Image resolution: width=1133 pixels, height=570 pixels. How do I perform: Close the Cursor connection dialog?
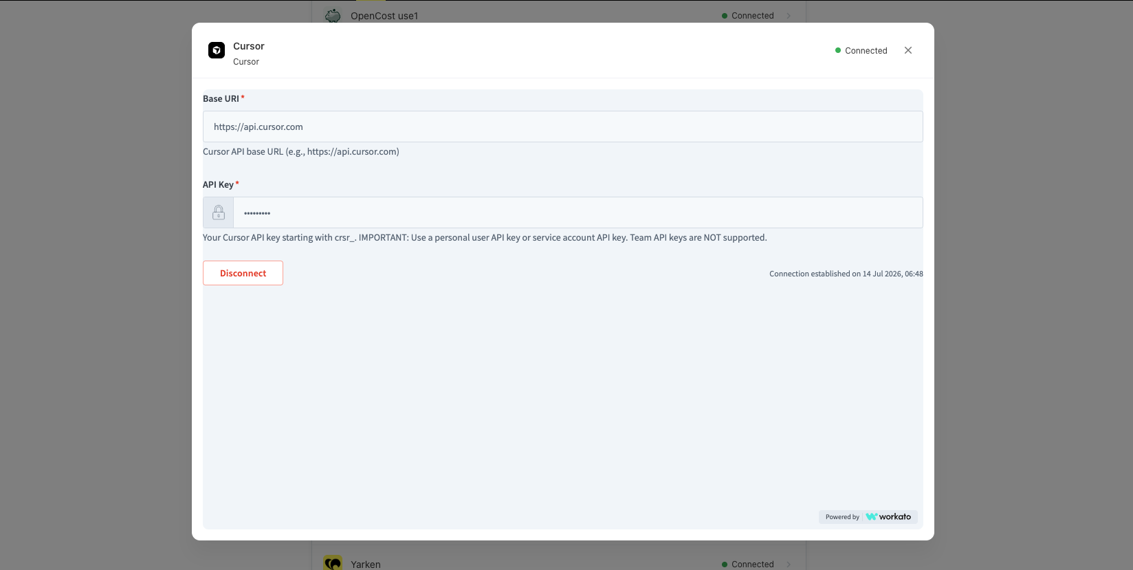[x=908, y=50]
